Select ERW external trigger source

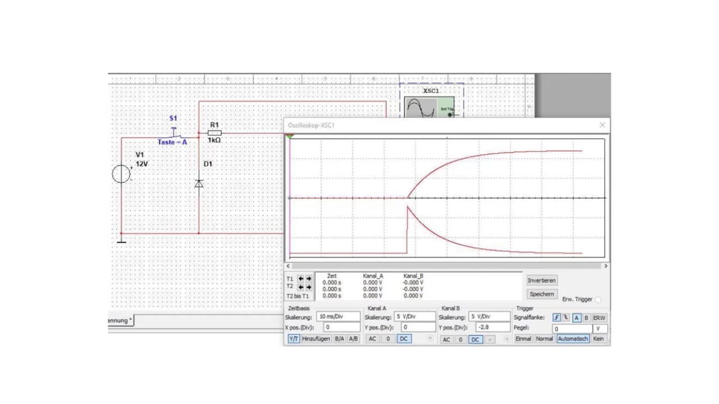click(599, 318)
